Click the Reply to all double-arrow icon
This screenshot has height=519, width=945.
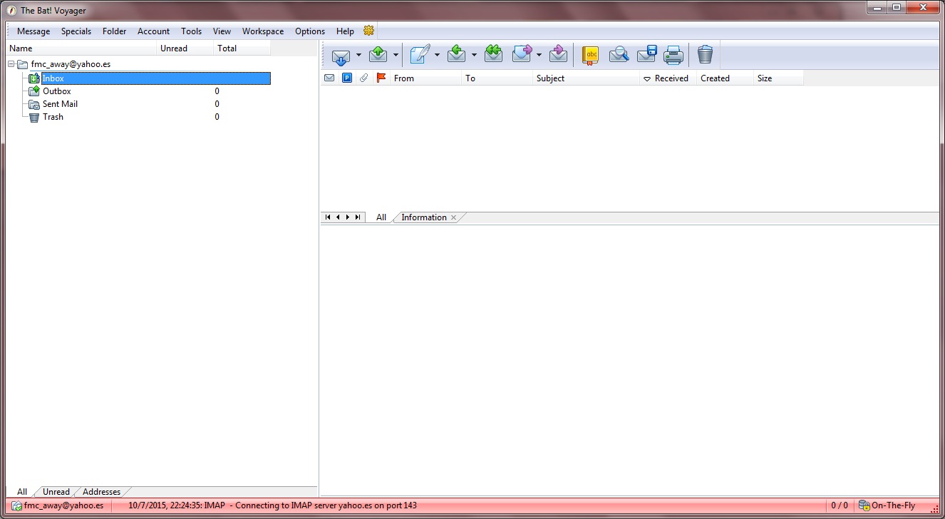(x=493, y=54)
